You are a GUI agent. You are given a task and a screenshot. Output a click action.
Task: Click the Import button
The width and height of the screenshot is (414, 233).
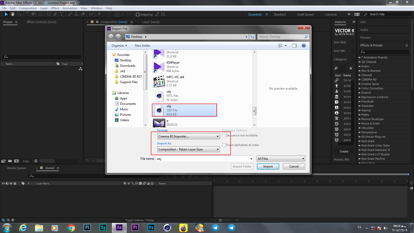(268, 166)
